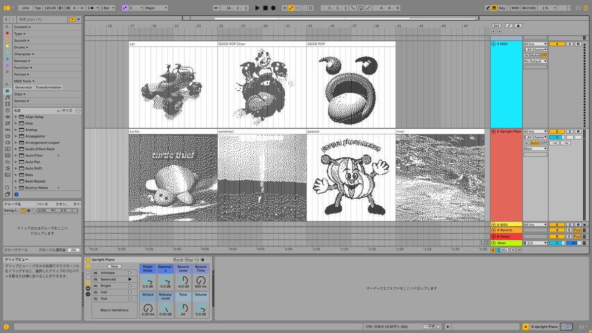Viewport: 592px width, 333px height.
Task: Toggle Lock Envelopes padlock icon
Action: tap(518, 26)
